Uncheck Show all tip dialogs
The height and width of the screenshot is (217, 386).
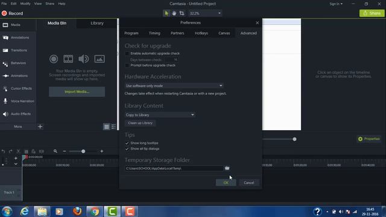point(127,149)
